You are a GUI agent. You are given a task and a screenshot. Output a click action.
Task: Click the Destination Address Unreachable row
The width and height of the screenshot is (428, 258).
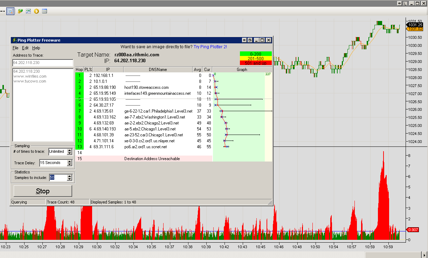[144, 159]
